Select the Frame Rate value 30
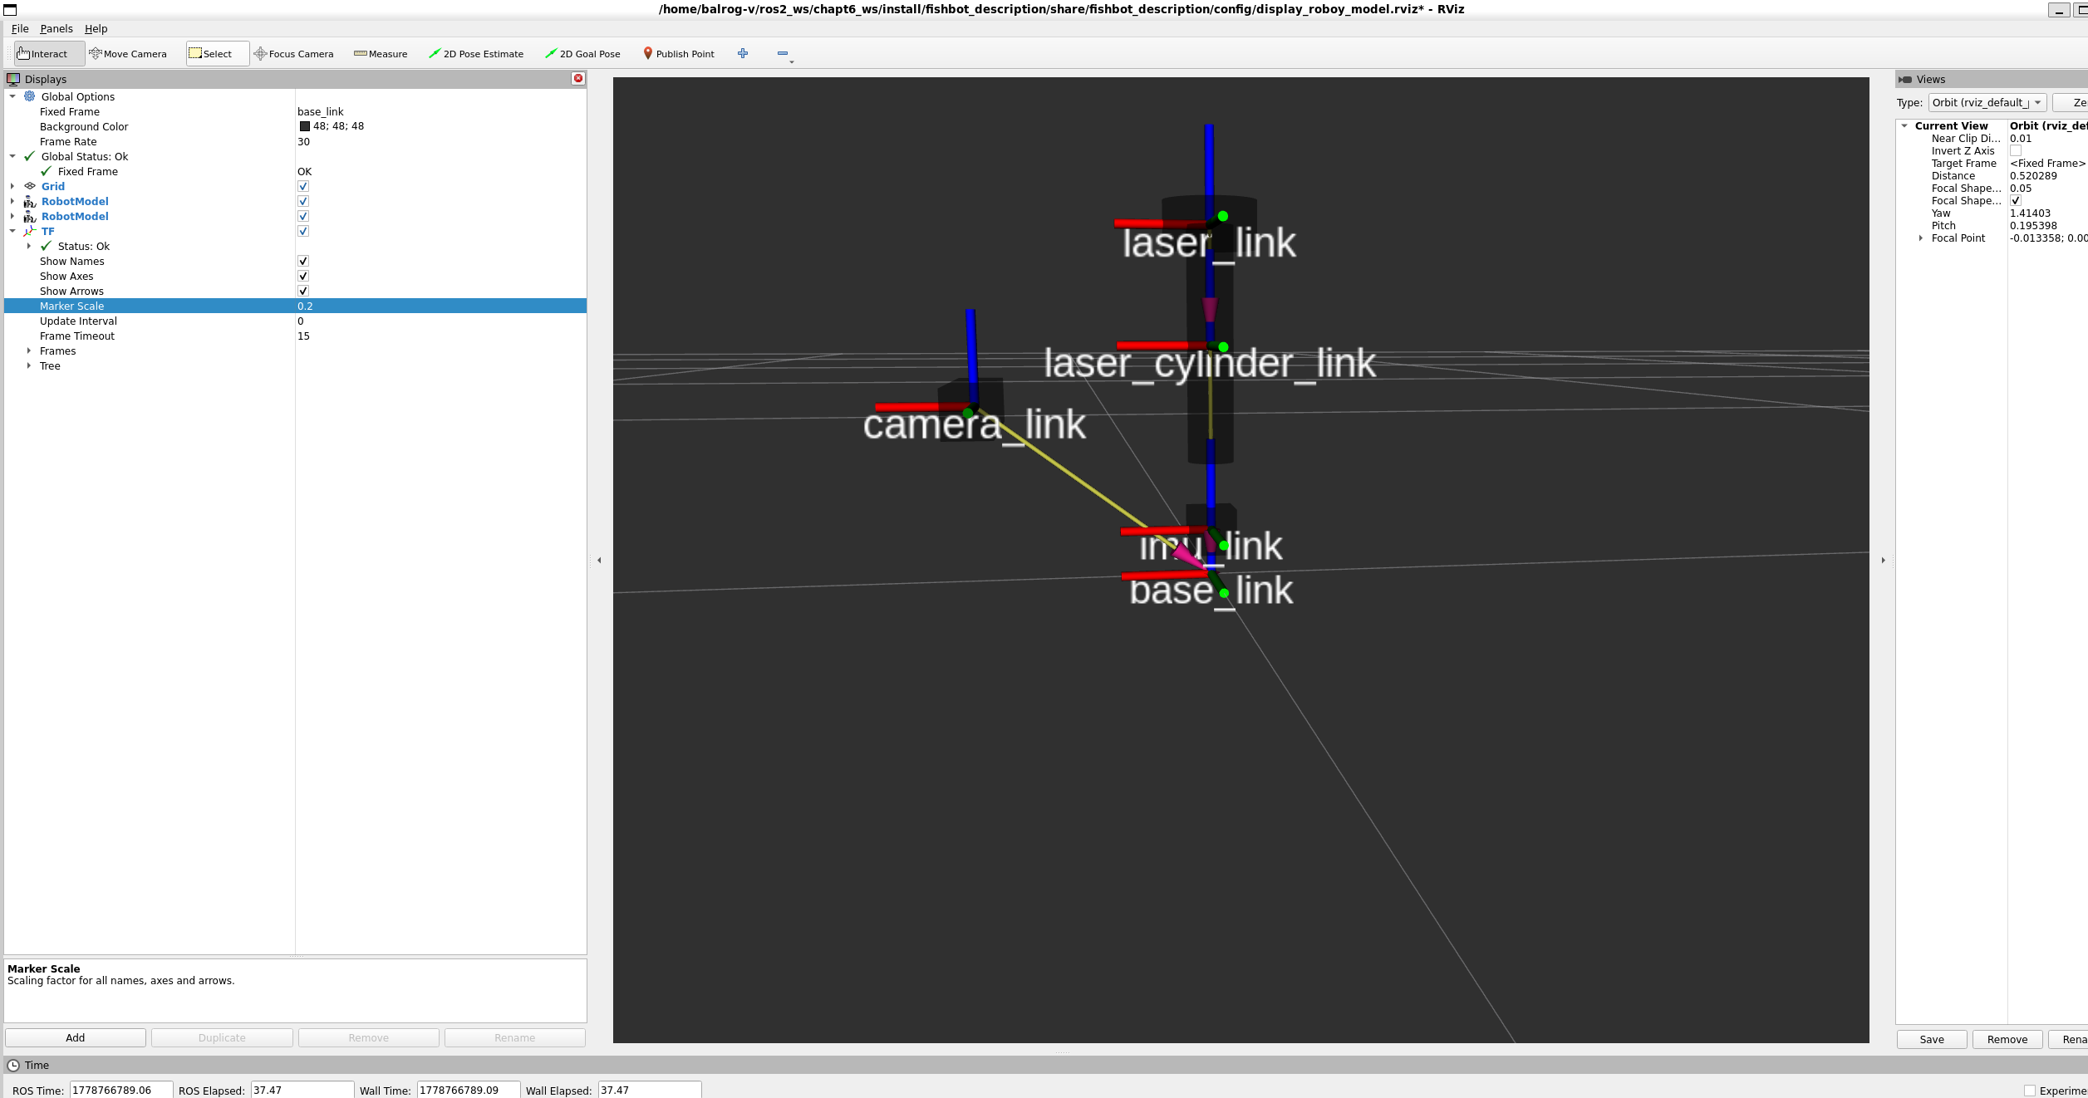The height and width of the screenshot is (1098, 2088). pyautogui.click(x=303, y=141)
